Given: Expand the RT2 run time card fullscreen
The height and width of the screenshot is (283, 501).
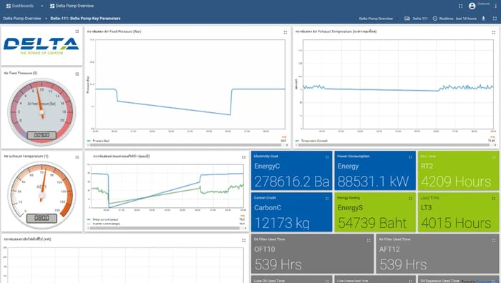Looking at the screenshot, I should coord(494,157).
